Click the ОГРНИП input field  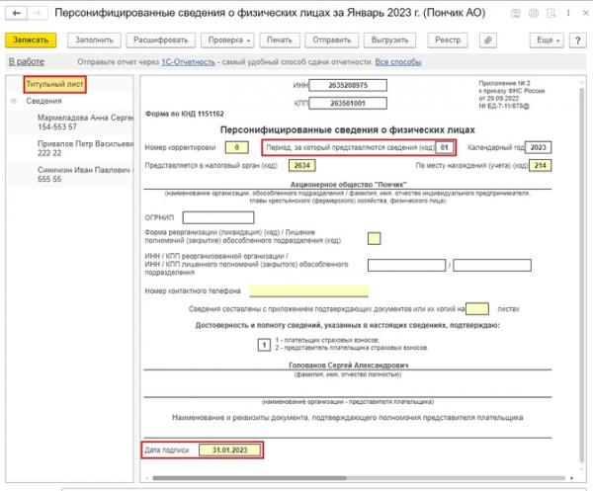(x=218, y=217)
